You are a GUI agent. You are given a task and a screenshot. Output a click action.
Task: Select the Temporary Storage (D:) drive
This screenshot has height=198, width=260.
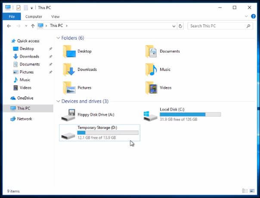(100, 133)
